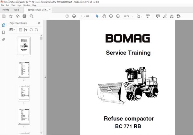Click the BOMAG logo on page

tap(128, 38)
